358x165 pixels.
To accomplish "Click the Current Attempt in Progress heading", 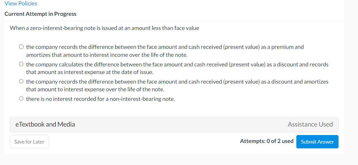I will pyautogui.click(x=40, y=14).
